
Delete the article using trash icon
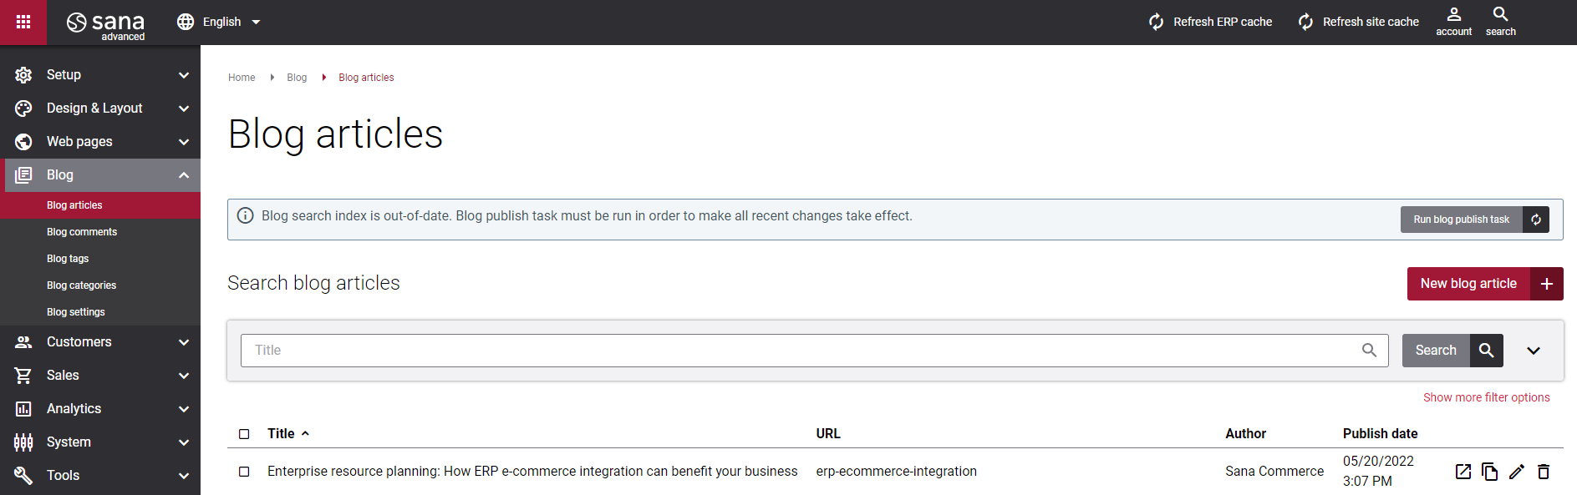click(x=1544, y=472)
